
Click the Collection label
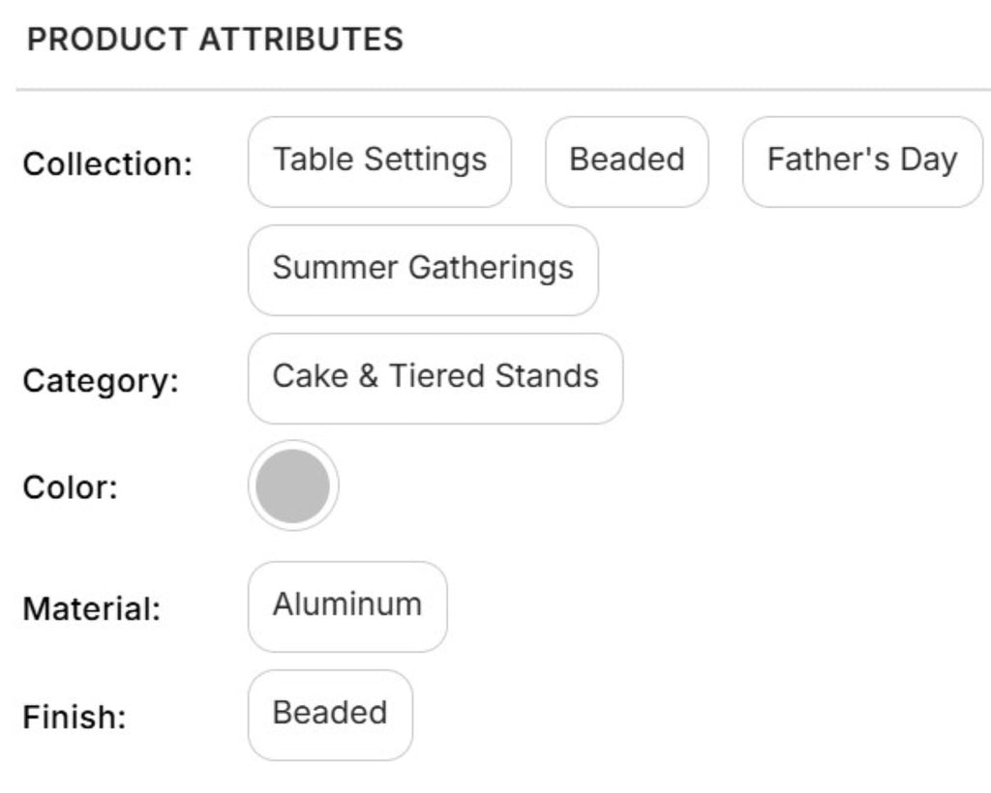[x=108, y=164]
